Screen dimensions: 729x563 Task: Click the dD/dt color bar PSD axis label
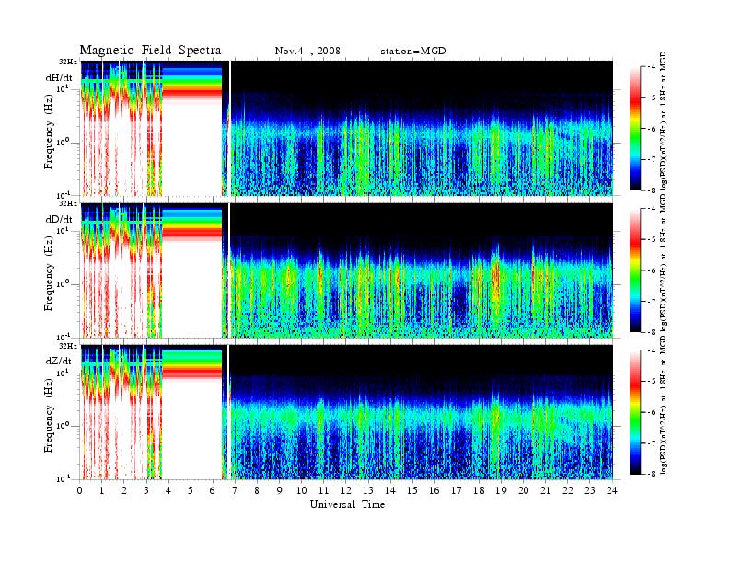coord(664,263)
